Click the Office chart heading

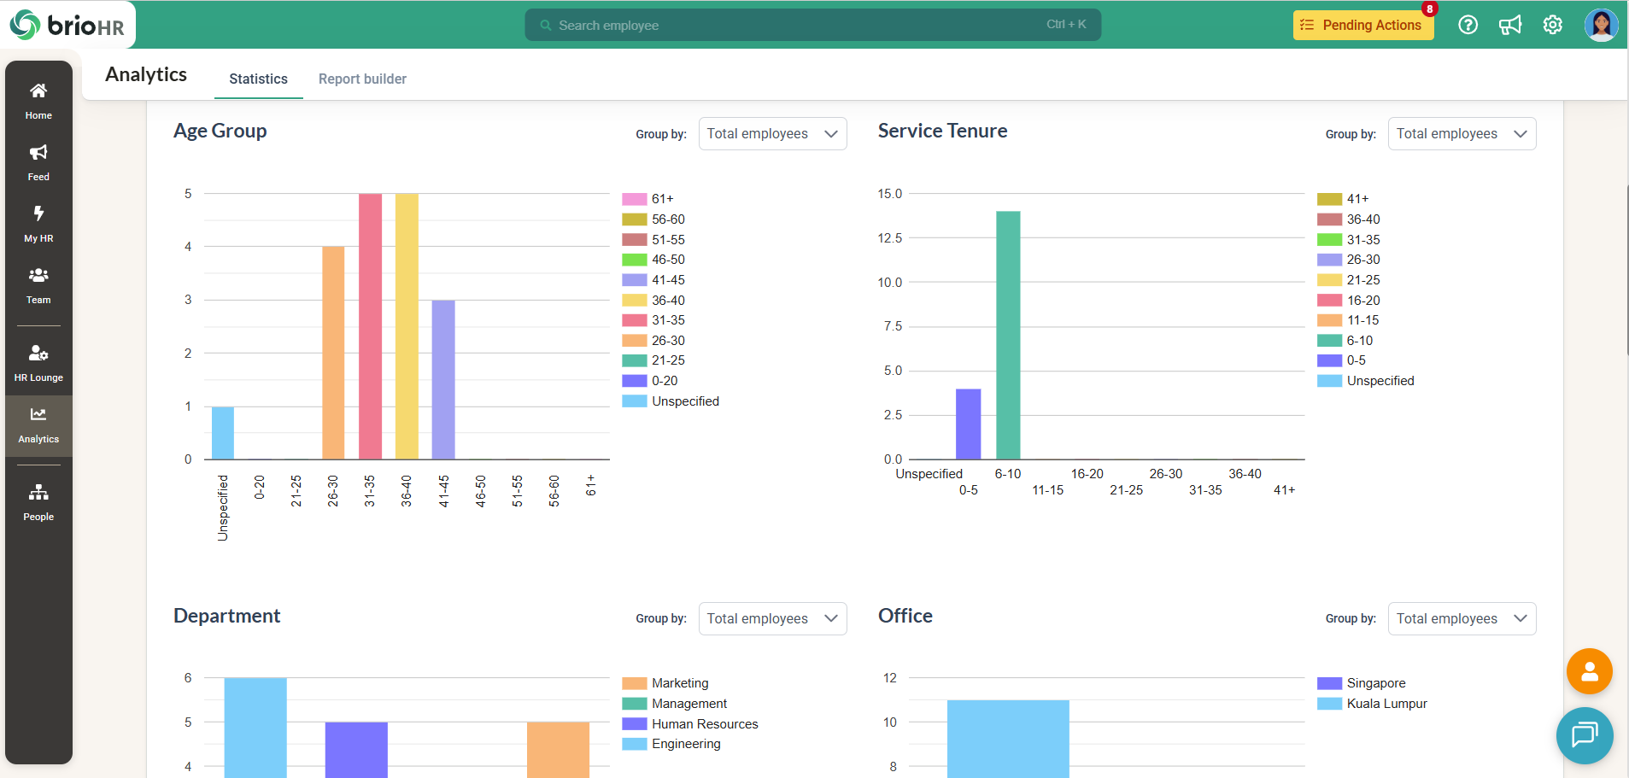[905, 616]
